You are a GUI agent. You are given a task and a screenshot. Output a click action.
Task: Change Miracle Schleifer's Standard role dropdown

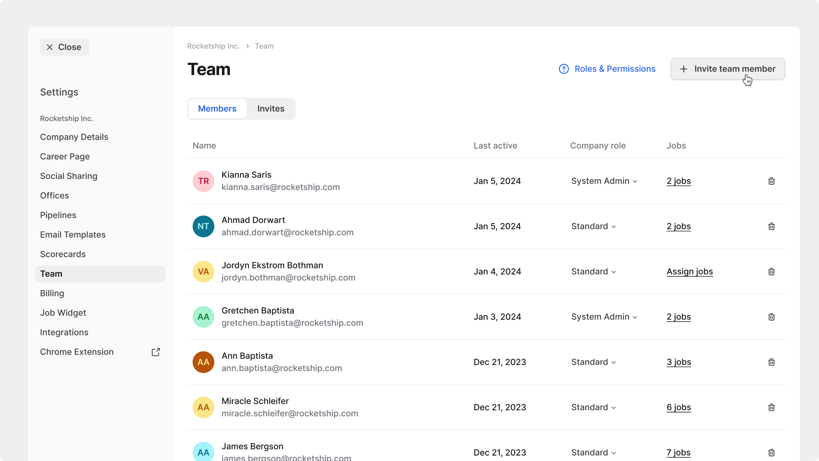(x=593, y=407)
